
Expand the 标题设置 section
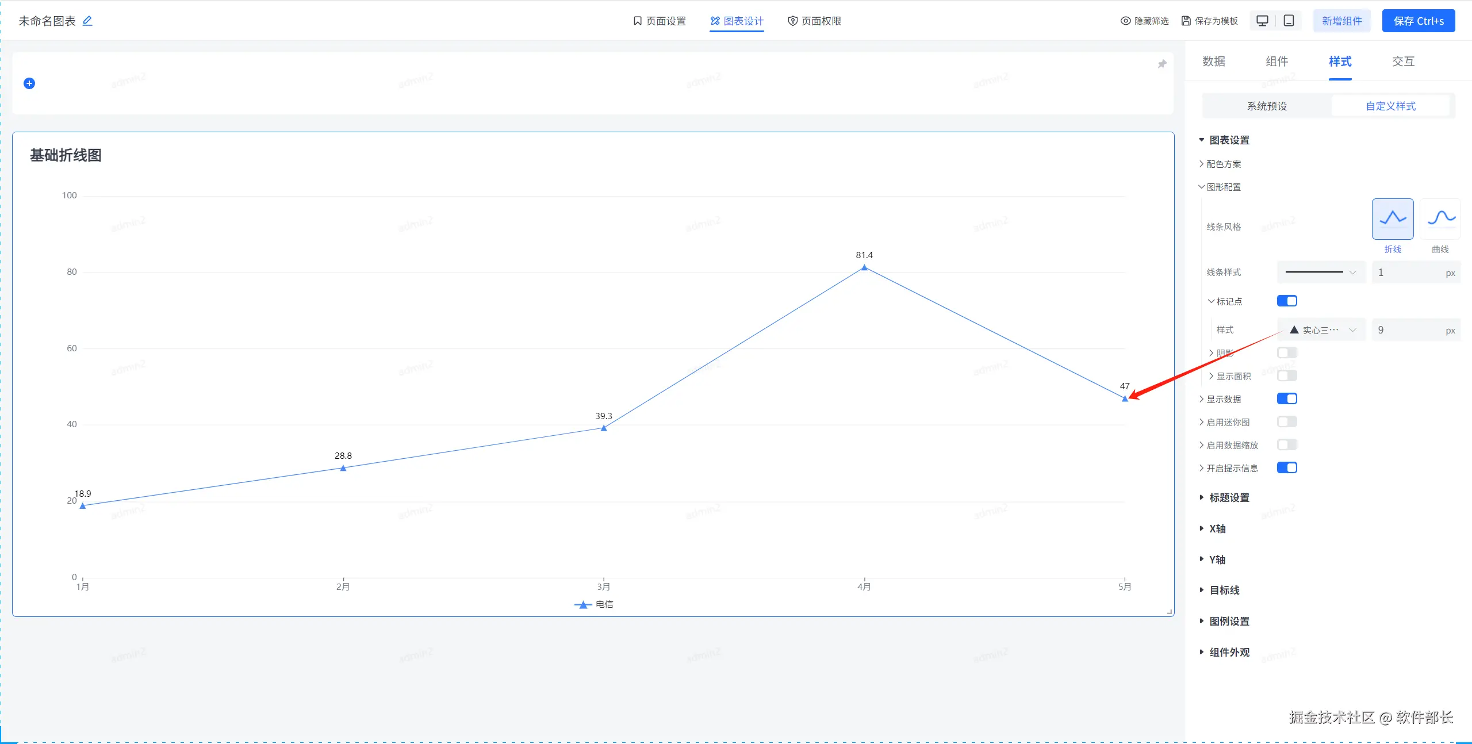click(x=1229, y=498)
